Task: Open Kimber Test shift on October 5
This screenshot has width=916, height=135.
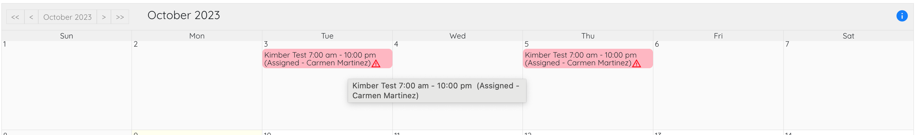Action: pos(588,59)
